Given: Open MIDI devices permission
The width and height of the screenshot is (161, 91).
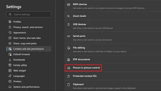Looking at the screenshot, I should (80, 4).
